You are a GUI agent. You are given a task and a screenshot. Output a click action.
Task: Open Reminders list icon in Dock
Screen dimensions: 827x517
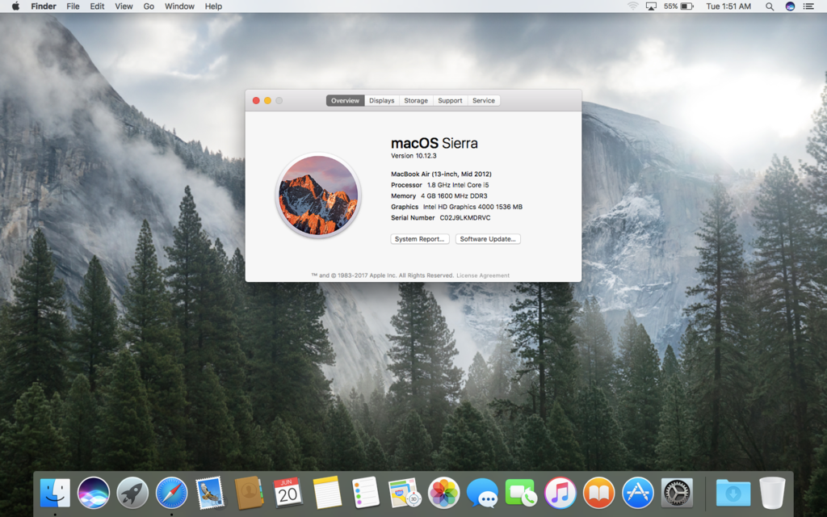tap(366, 493)
